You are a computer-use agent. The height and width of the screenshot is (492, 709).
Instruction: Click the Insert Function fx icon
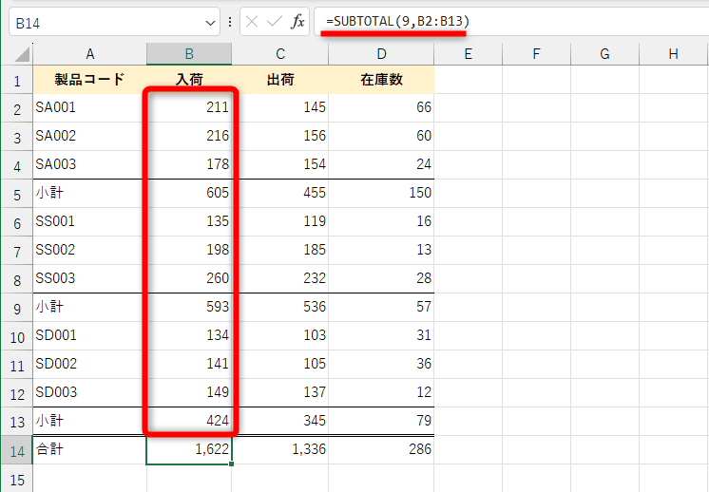click(297, 22)
